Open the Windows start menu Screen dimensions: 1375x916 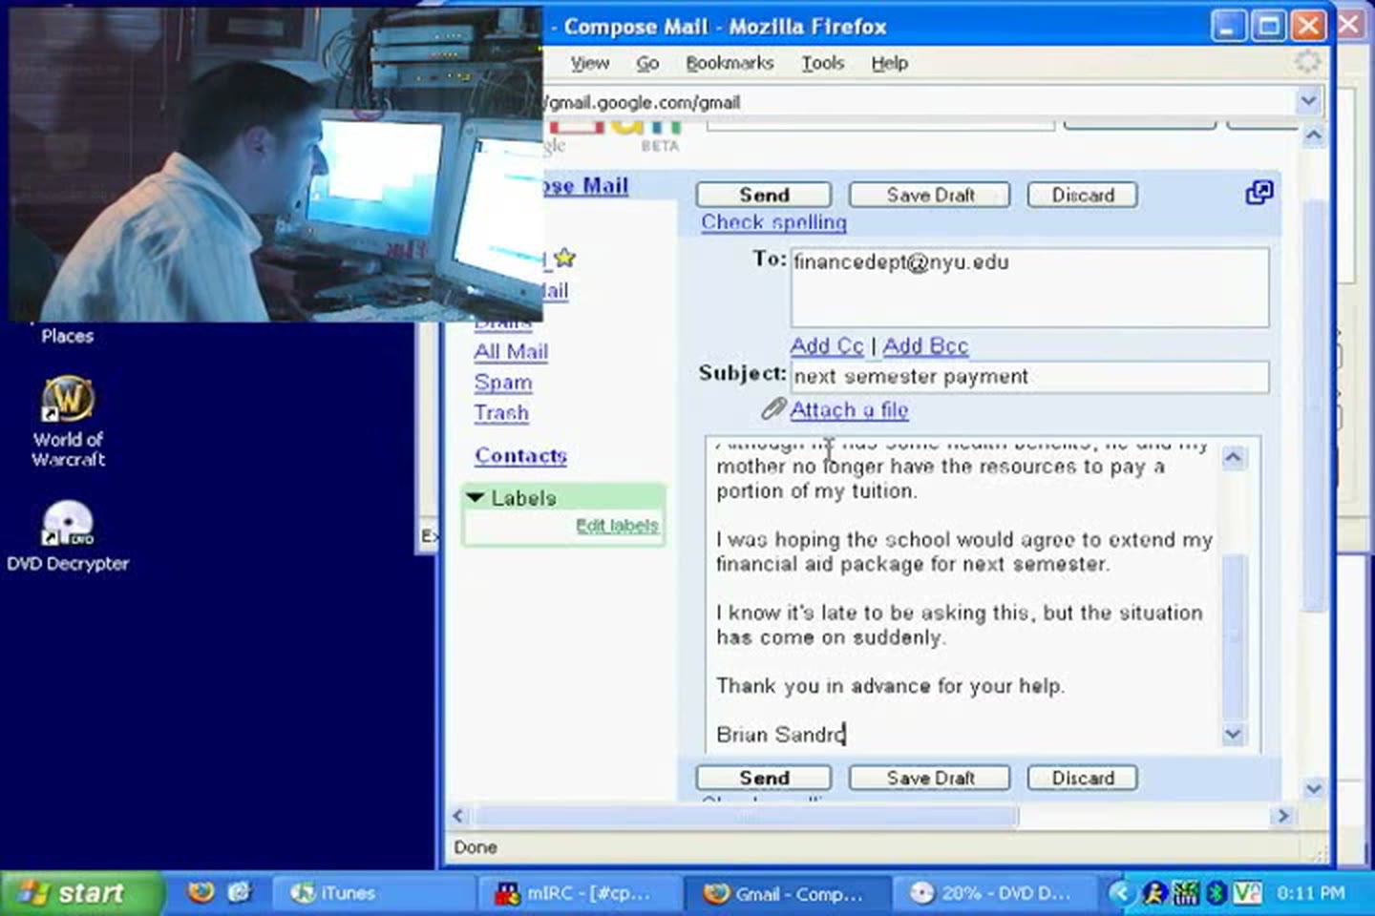click(80, 893)
